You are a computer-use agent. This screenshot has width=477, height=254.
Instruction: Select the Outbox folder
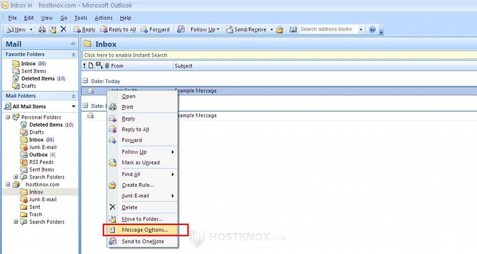(x=38, y=155)
